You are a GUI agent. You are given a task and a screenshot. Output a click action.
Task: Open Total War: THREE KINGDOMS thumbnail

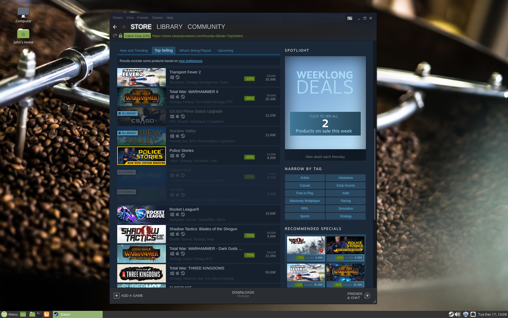[x=142, y=273]
